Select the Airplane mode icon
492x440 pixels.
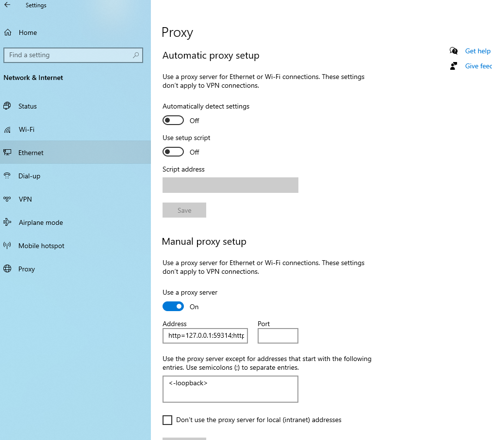[x=7, y=222]
